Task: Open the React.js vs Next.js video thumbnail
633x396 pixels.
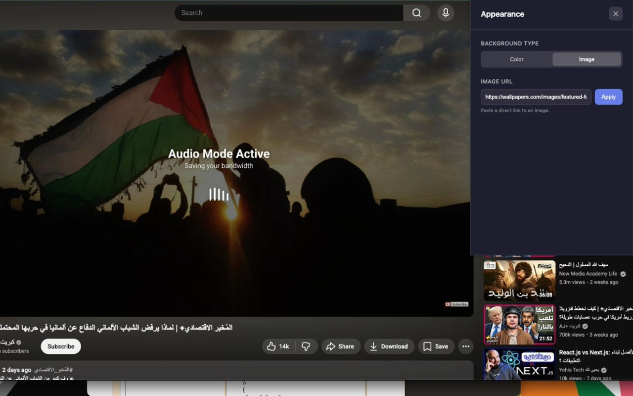Action: [x=519, y=365]
